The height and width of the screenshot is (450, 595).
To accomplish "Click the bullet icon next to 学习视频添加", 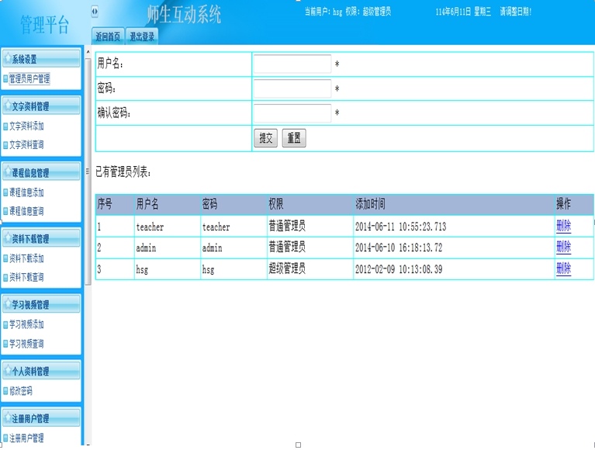I will [5, 325].
